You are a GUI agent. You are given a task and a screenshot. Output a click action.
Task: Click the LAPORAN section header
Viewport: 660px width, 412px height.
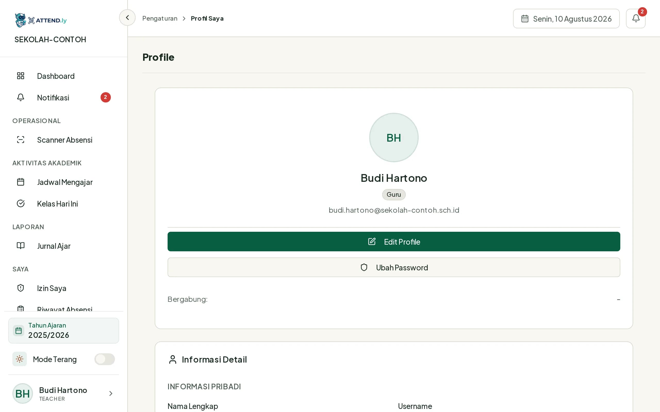tap(28, 227)
